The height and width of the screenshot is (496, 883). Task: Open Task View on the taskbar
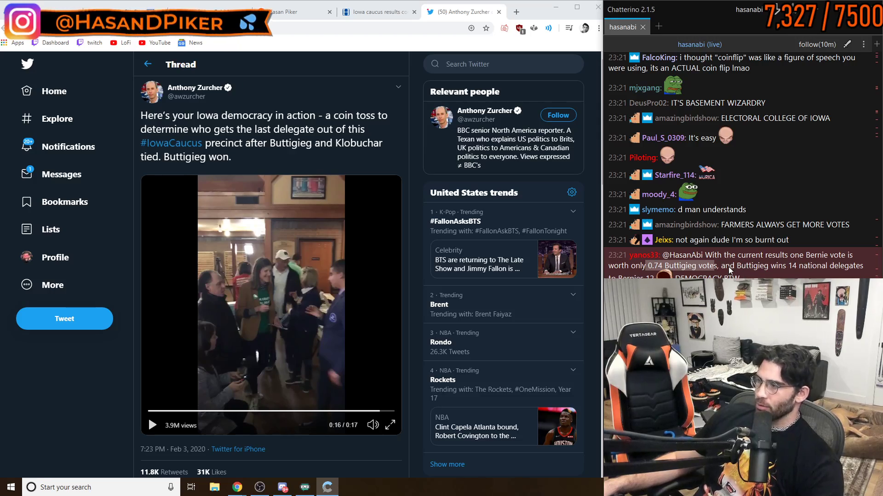(191, 487)
